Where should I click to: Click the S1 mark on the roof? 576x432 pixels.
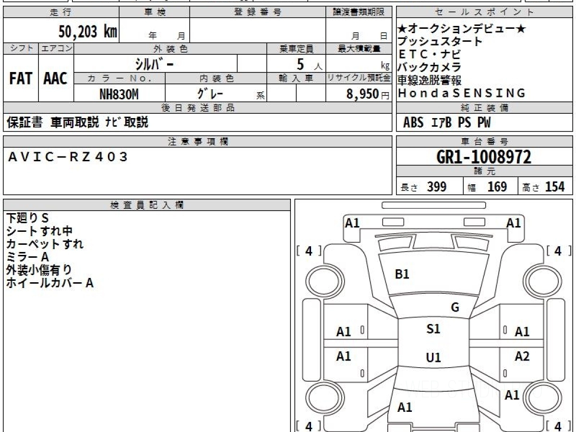pyautogui.click(x=433, y=329)
